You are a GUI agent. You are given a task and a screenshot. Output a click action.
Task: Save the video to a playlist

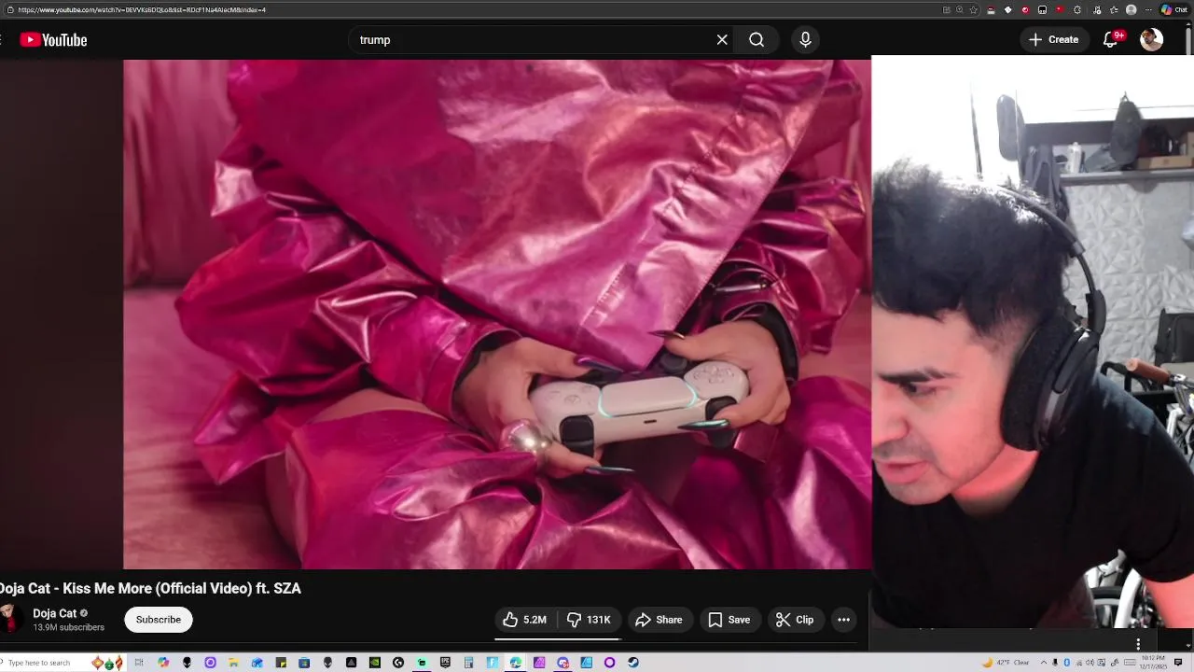729,620
